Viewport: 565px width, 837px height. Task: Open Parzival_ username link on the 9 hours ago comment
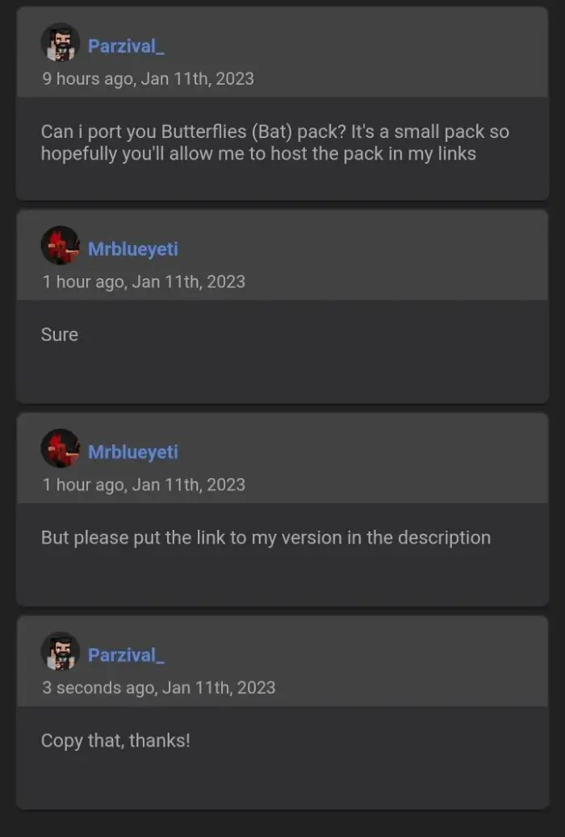pyautogui.click(x=126, y=46)
